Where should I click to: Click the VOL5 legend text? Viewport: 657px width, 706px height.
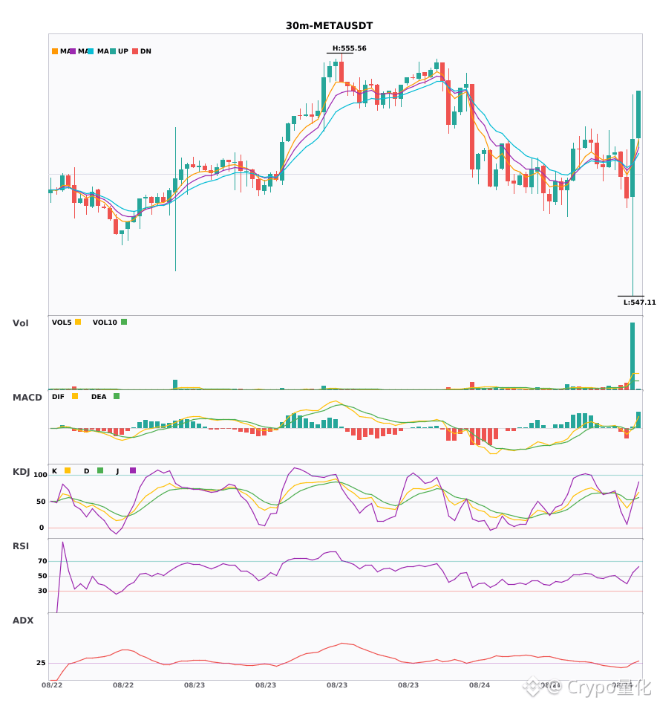[62, 323]
